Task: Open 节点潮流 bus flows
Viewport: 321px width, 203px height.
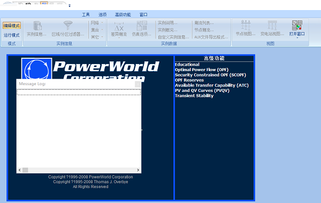Action: [204, 30]
